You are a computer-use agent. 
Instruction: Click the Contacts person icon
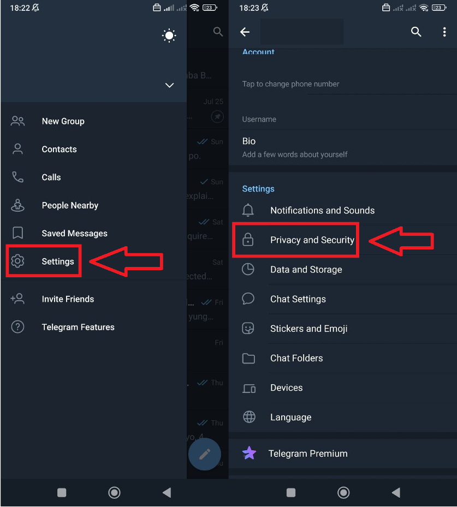pos(18,149)
